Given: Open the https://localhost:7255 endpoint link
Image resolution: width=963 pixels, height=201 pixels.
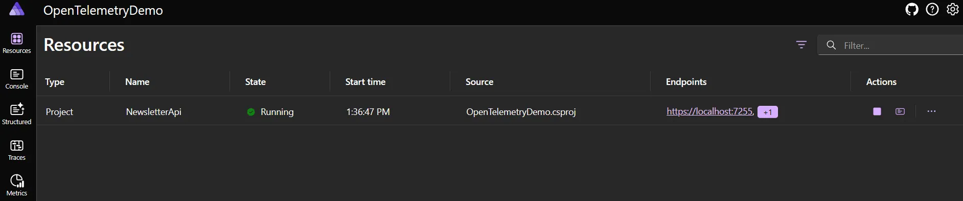Looking at the screenshot, I should click(710, 111).
